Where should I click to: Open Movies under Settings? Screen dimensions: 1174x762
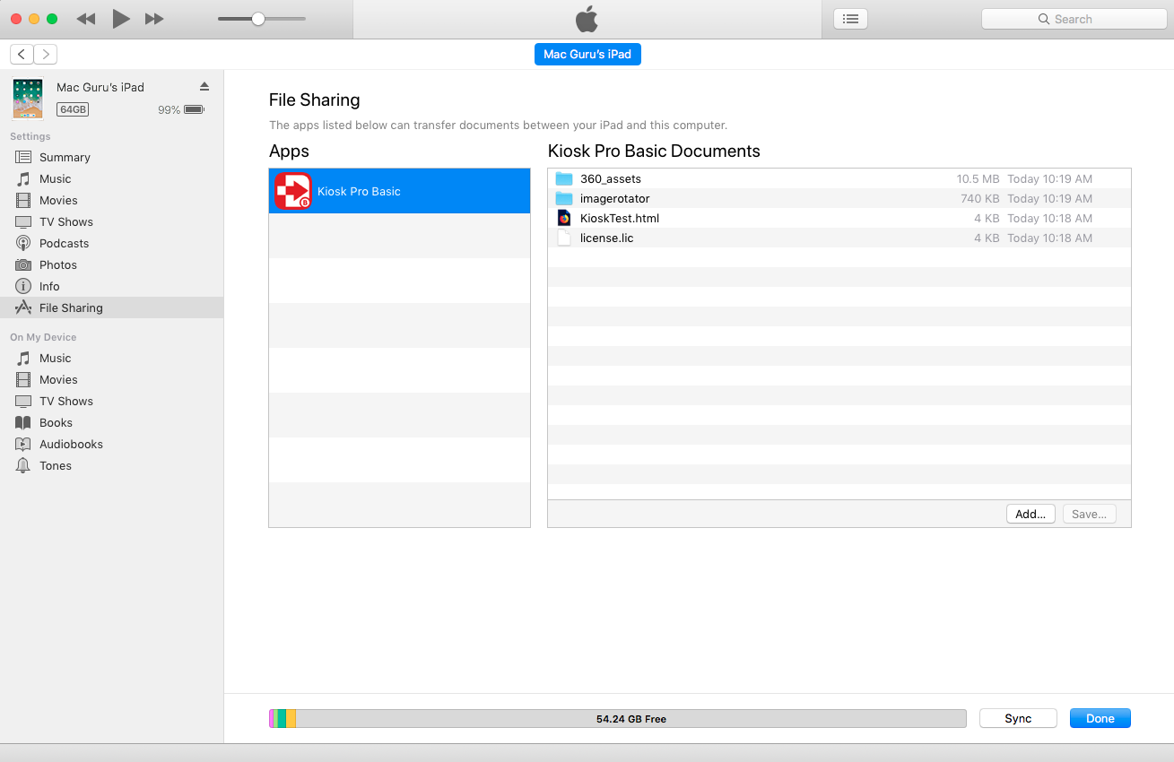click(111, 200)
